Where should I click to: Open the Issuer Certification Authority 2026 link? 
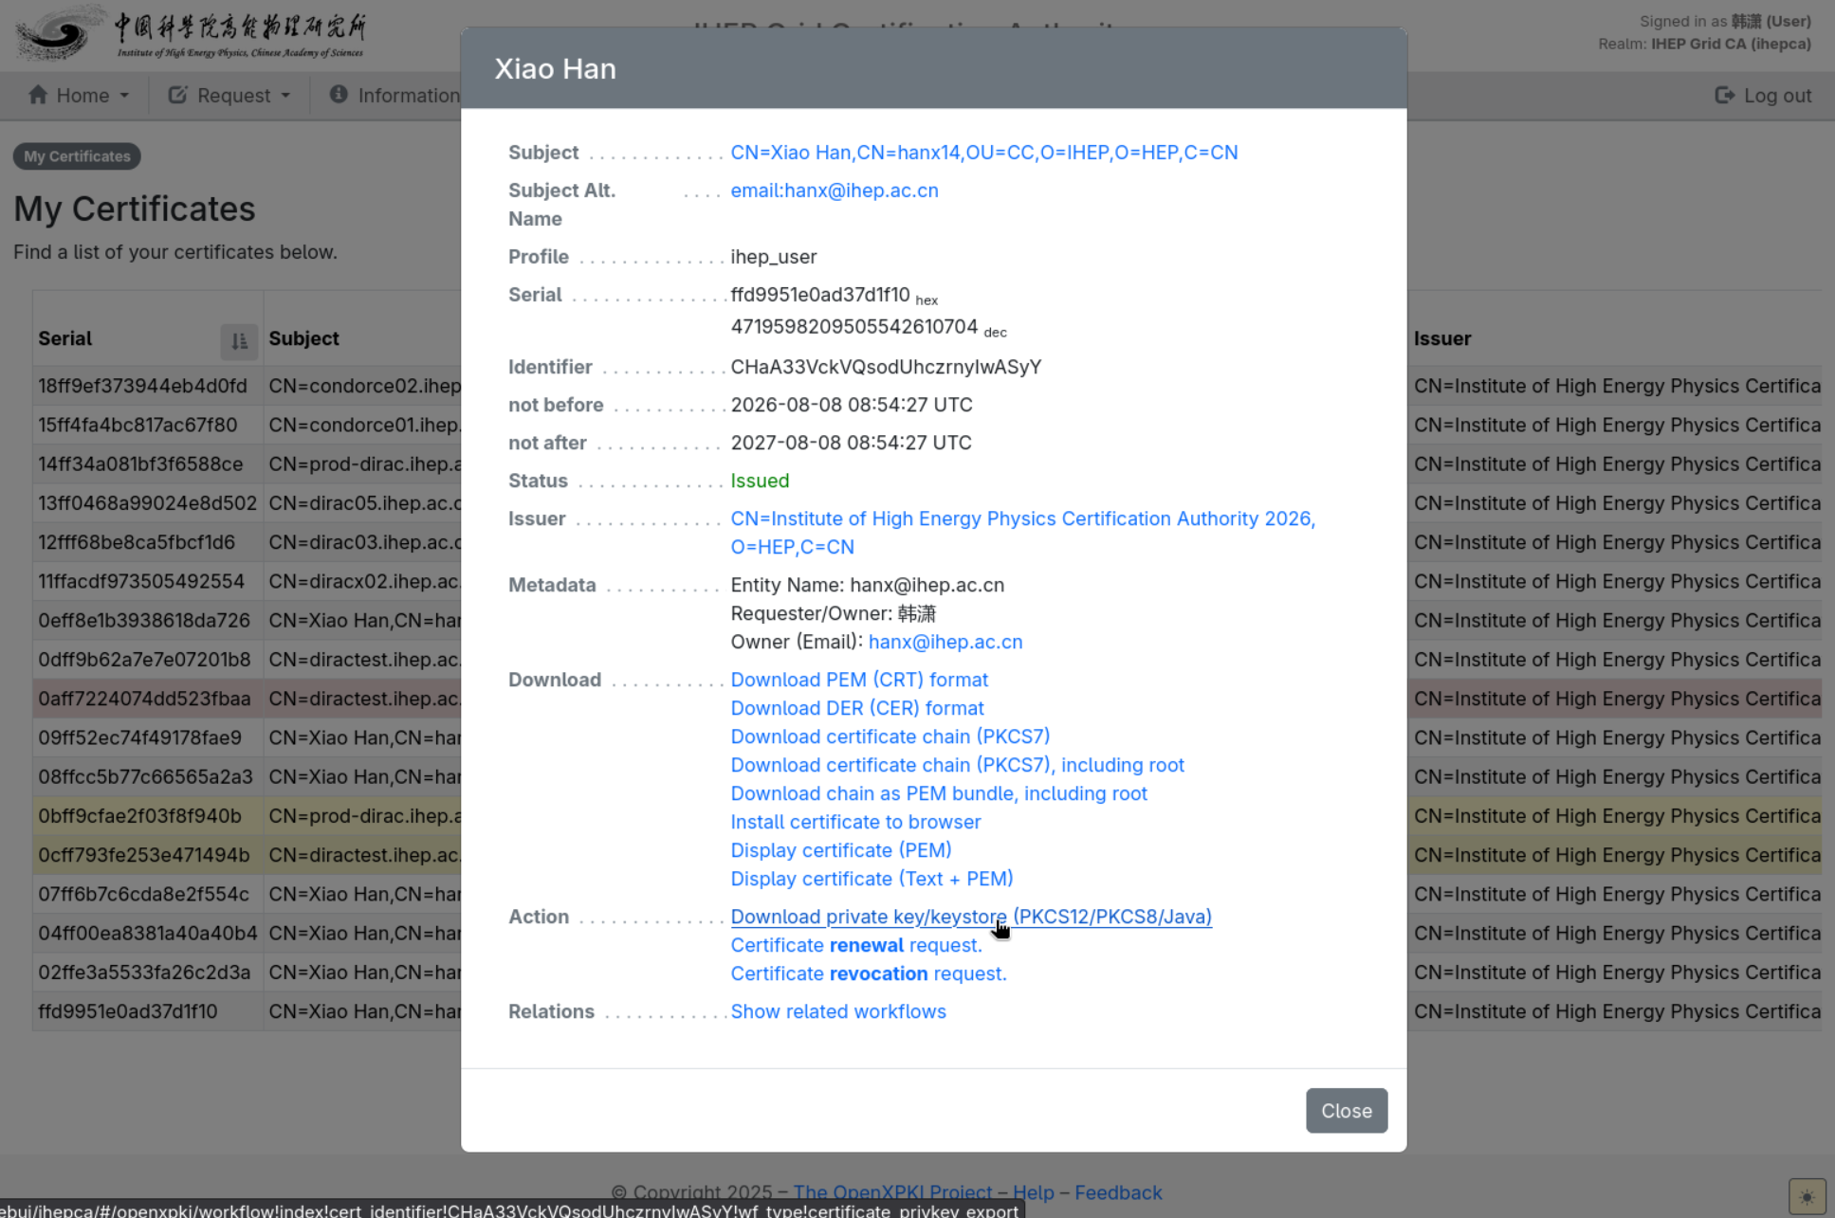(x=1022, y=533)
